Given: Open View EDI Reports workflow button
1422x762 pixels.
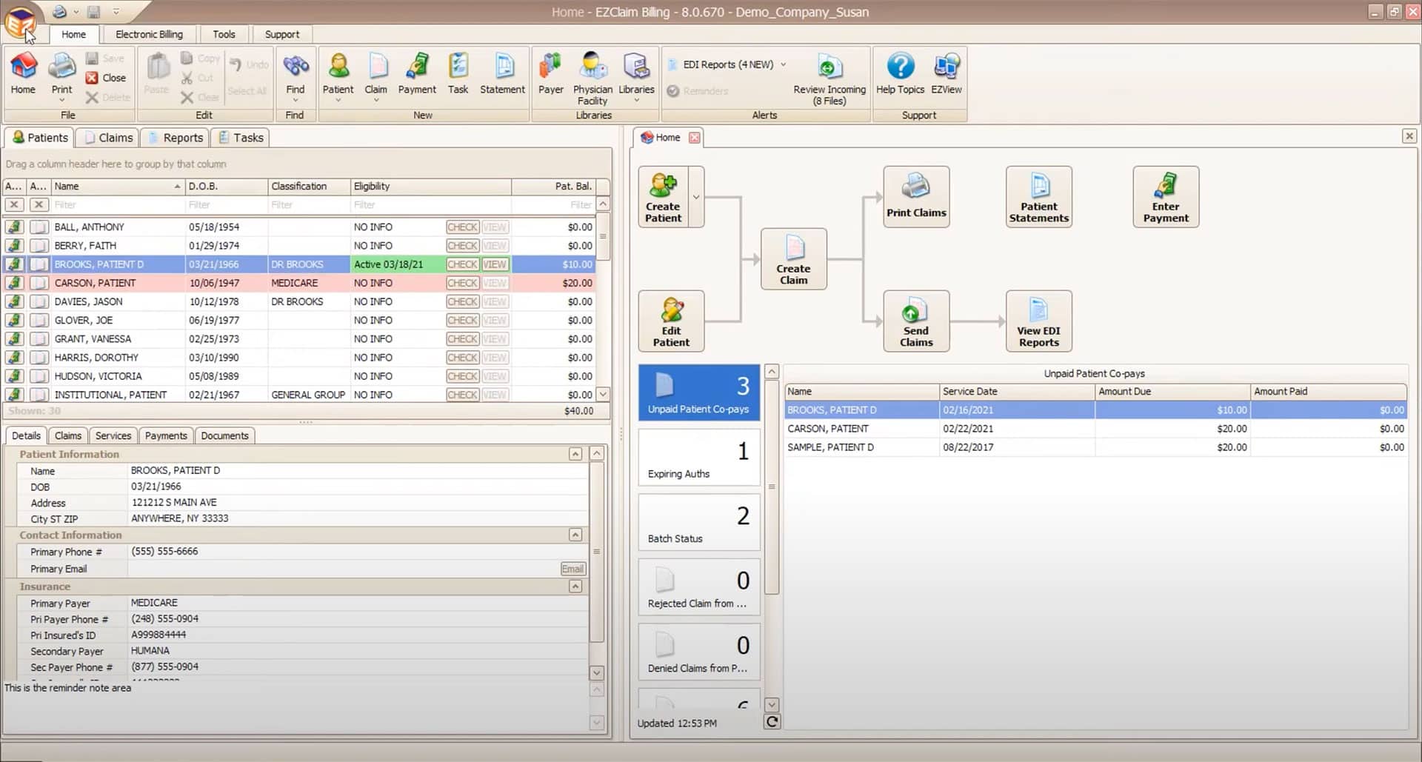Looking at the screenshot, I should 1038,321.
